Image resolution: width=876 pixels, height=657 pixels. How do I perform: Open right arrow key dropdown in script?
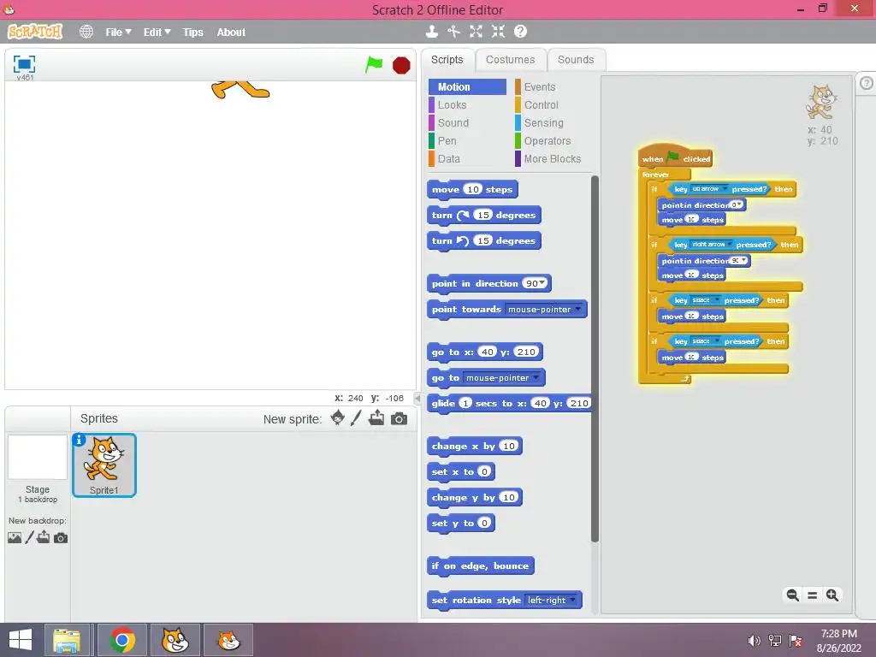coord(729,244)
